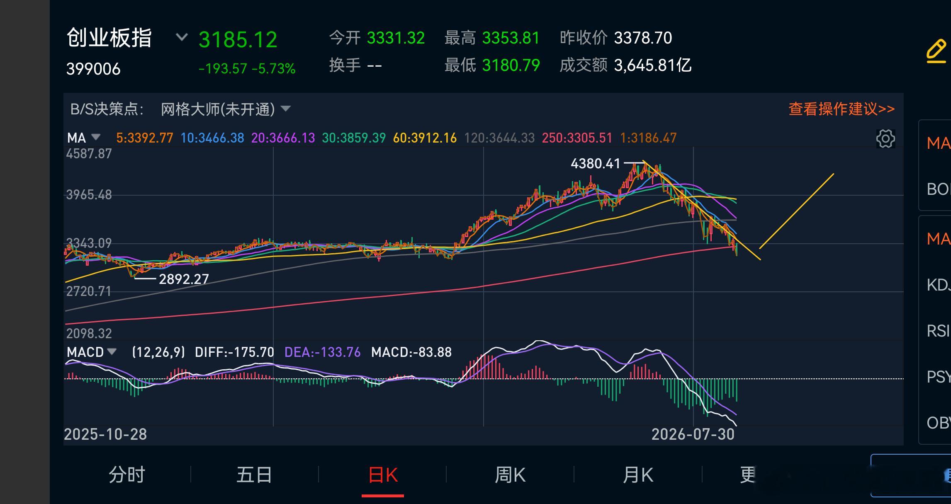The height and width of the screenshot is (504, 951).
Task: Click the 成交额 value 3,645.81亿
Action: tap(652, 65)
